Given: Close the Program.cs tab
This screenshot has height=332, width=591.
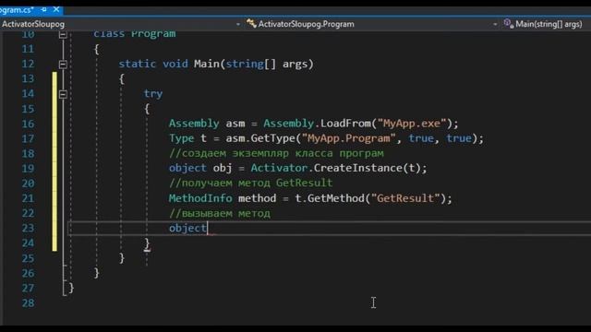Looking at the screenshot, I should [x=56, y=9].
